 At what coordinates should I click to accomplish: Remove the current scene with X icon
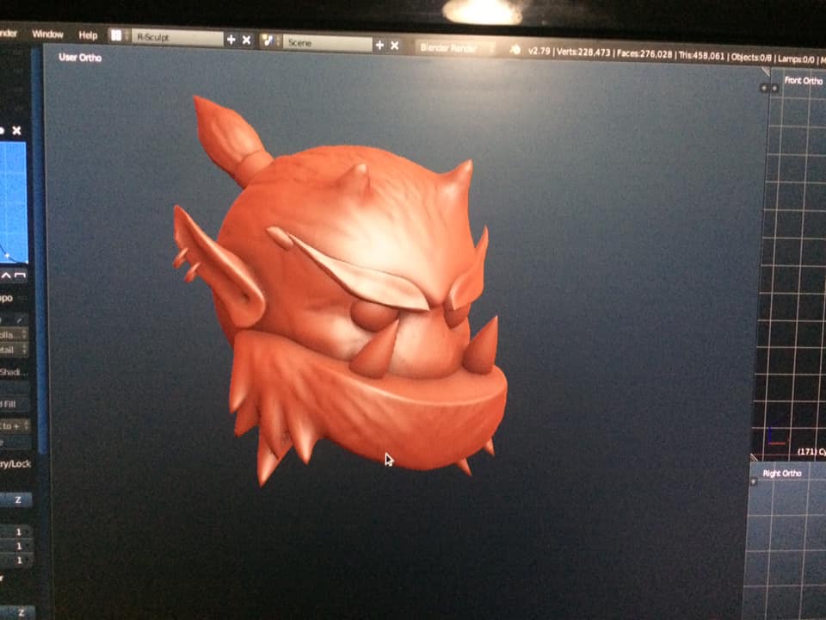pyautogui.click(x=395, y=45)
